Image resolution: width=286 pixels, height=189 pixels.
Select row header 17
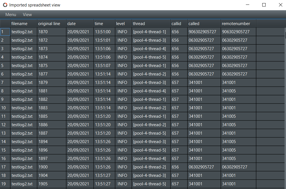click(x=5, y=167)
